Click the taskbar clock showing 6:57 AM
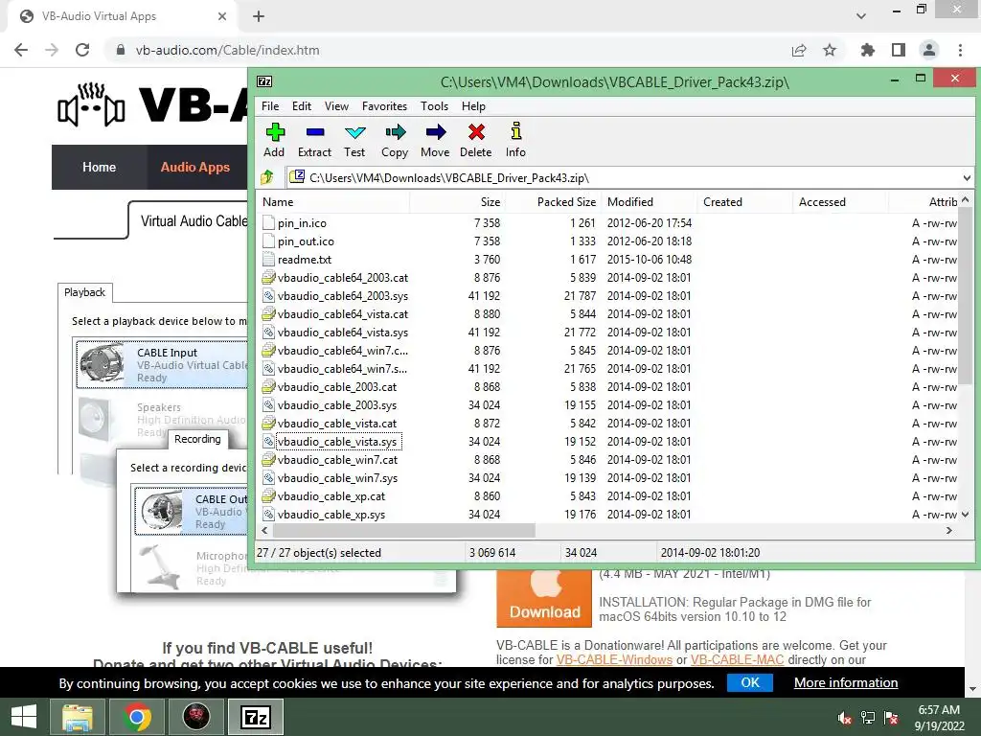 pos(939,718)
